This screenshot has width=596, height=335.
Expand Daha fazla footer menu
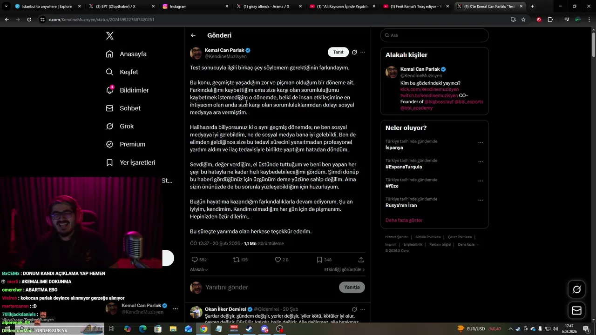[x=468, y=244]
